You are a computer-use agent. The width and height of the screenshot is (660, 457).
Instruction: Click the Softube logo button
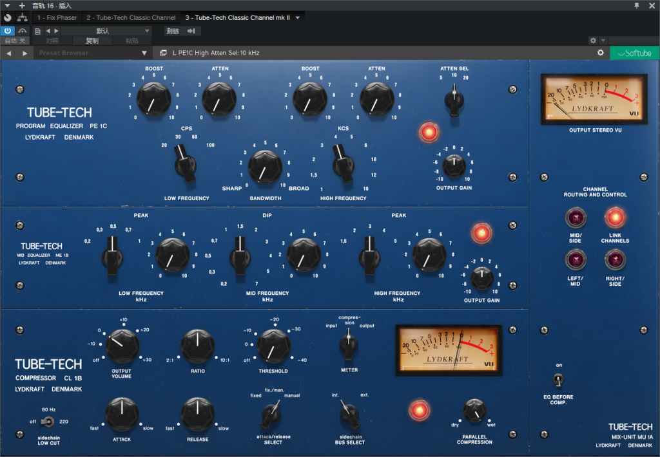tap(635, 53)
